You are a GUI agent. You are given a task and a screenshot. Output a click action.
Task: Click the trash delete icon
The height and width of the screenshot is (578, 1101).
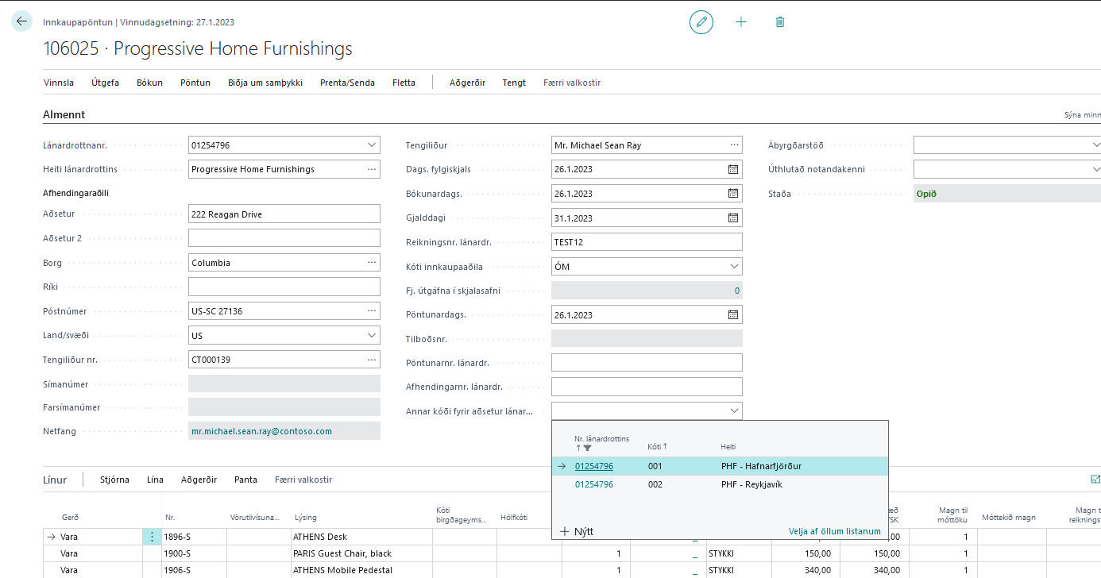pyautogui.click(x=780, y=22)
